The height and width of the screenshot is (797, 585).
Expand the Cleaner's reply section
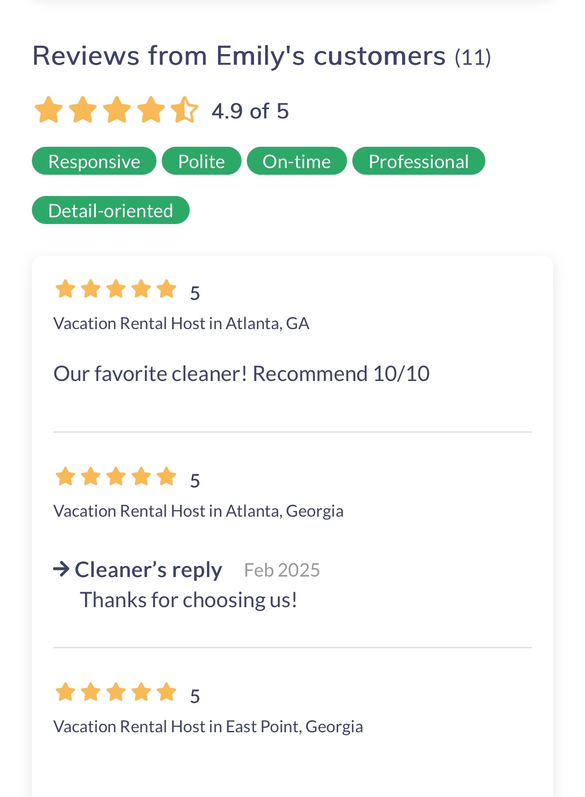[148, 569]
